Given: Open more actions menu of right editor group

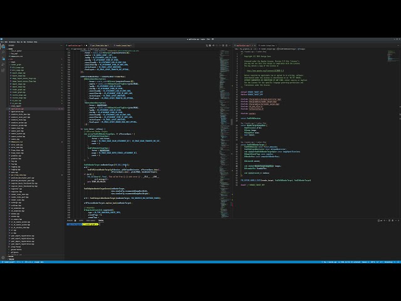Looking at the screenshot, I should [x=398, y=46].
